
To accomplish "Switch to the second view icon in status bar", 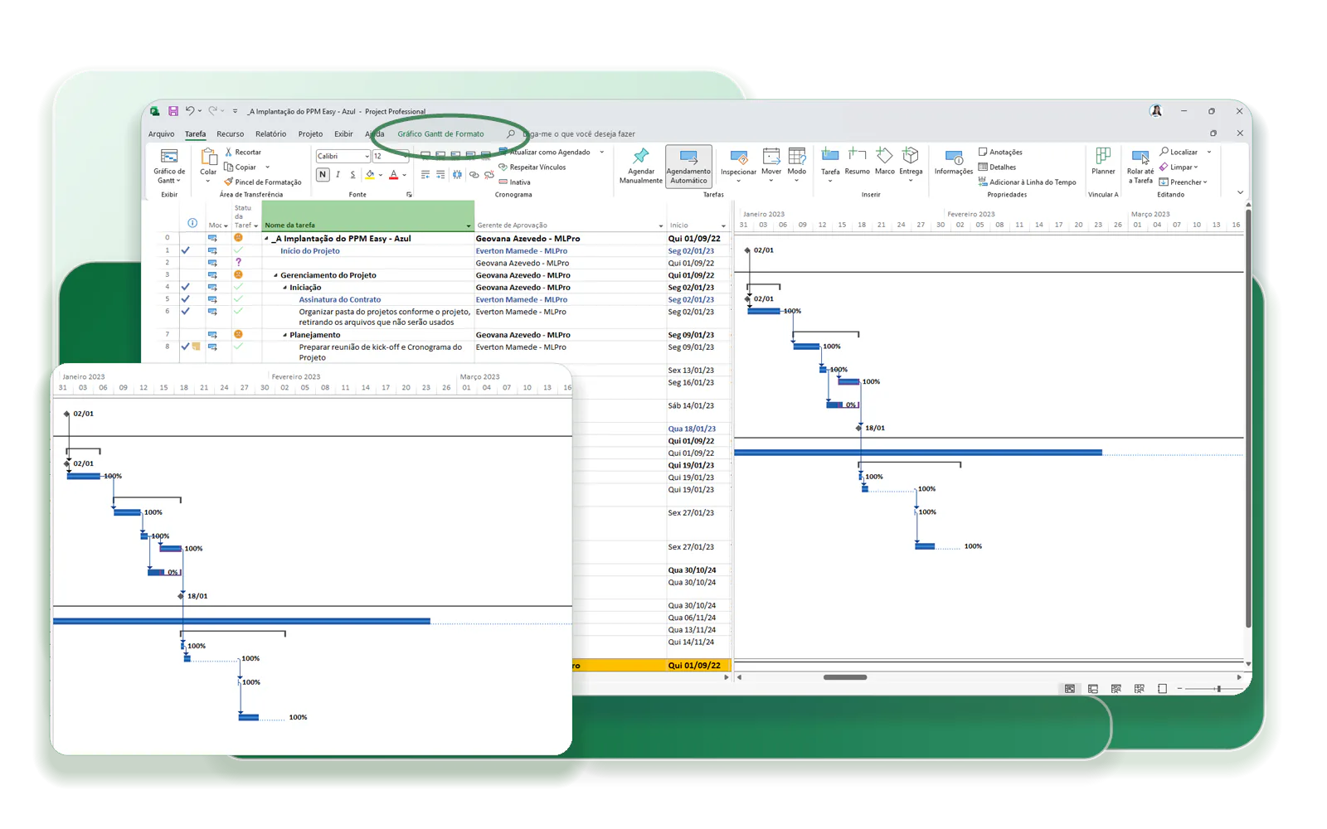I will (1093, 689).
